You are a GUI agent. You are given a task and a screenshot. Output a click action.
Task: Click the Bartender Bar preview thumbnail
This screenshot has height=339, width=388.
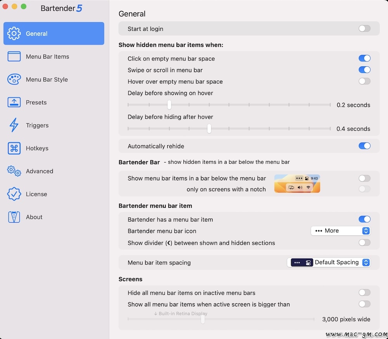pyautogui.click(x=297, y=183)
